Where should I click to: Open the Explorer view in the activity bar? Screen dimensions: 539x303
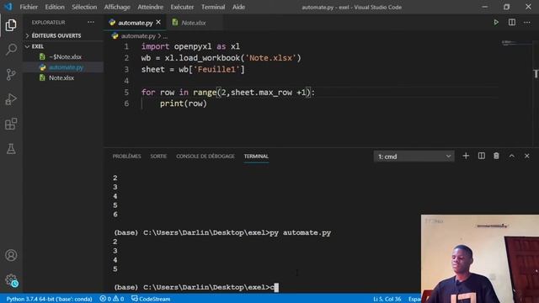click(11, 25)
